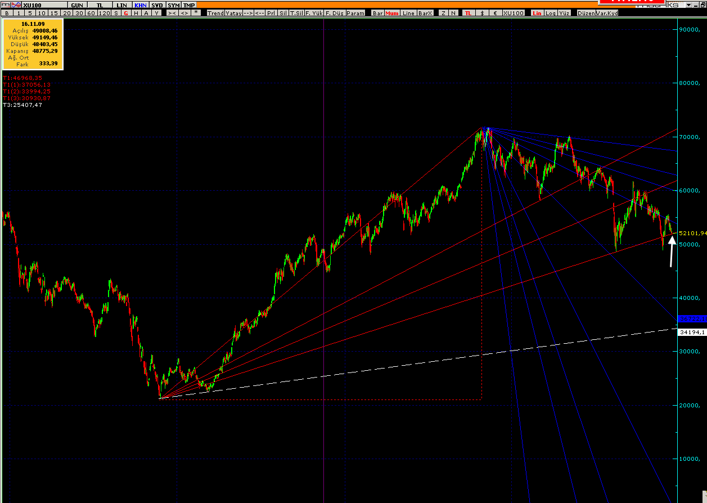
Task: Switch price currency to euro (€)
Action: pyautogui.click(x=494, y=13)
